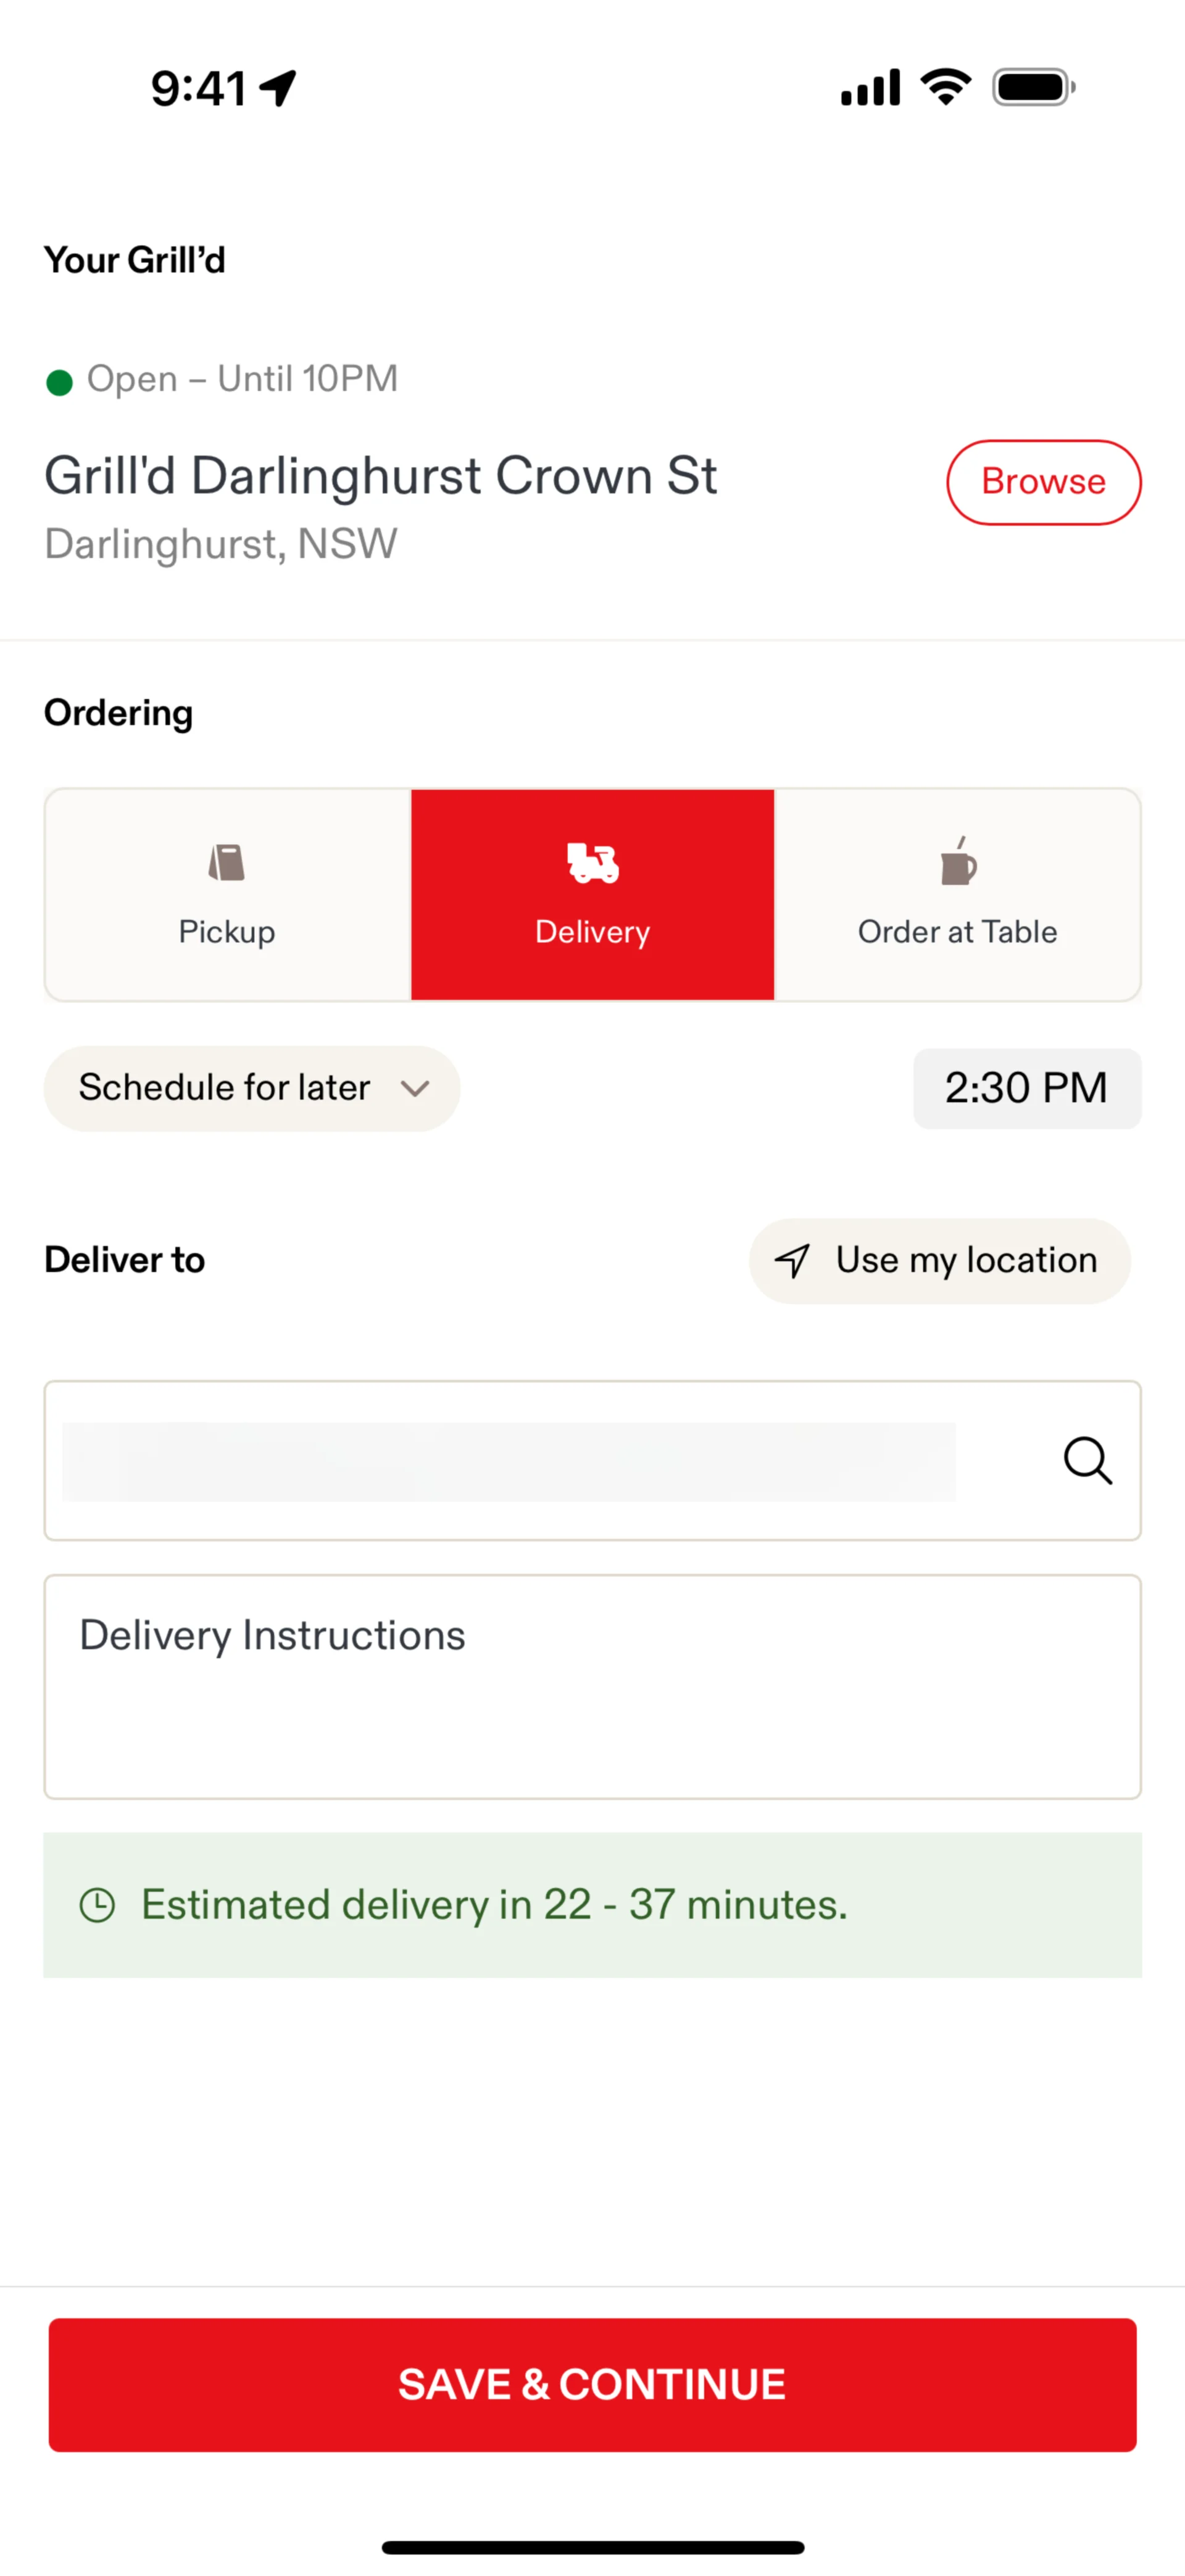Viewport: 1185px width, 2576px height.
Task: Choose the Delivery ordering option
Action: click(592, 895)
